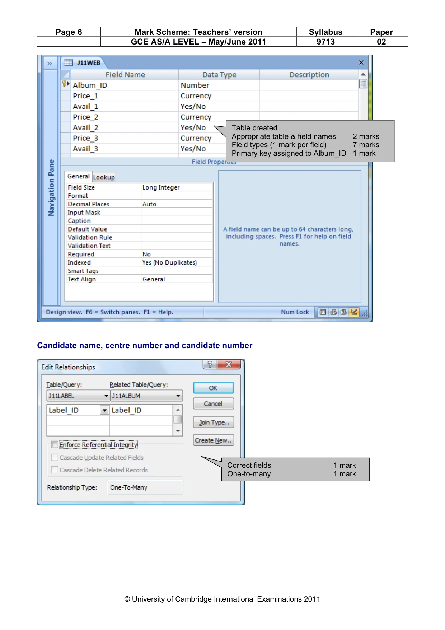Viewport: 445px width, 630px height.
Task: Click Num Lock status bar indicator
Action: coord(295,312)
